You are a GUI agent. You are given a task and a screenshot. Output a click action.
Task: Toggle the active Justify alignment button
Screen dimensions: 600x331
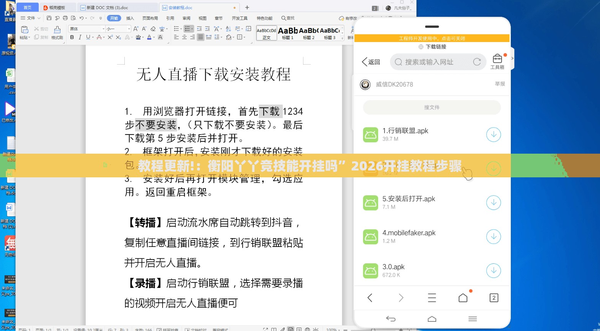201,37
